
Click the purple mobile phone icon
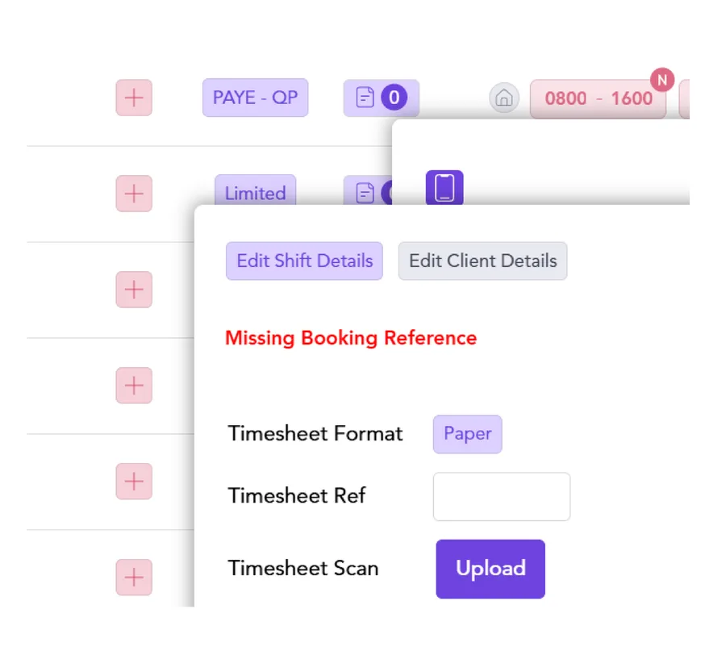444,187
